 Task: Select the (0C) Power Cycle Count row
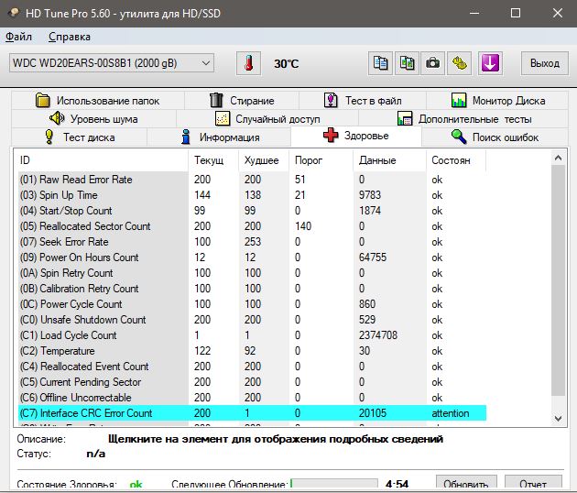tap(252, 304)
